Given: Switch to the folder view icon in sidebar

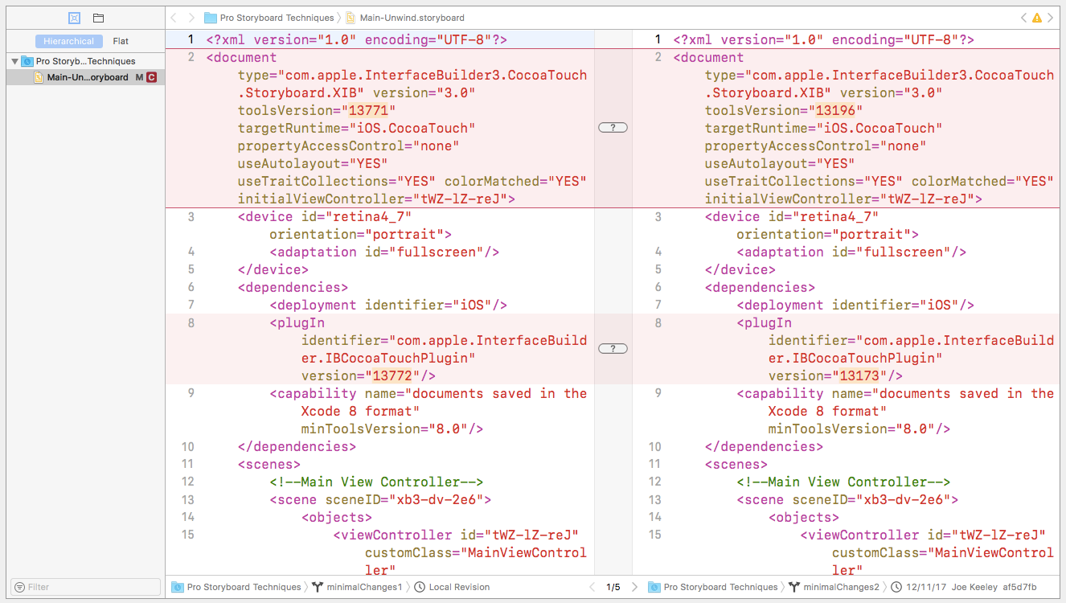Looking at the screenshot, I should click(98, 18).
